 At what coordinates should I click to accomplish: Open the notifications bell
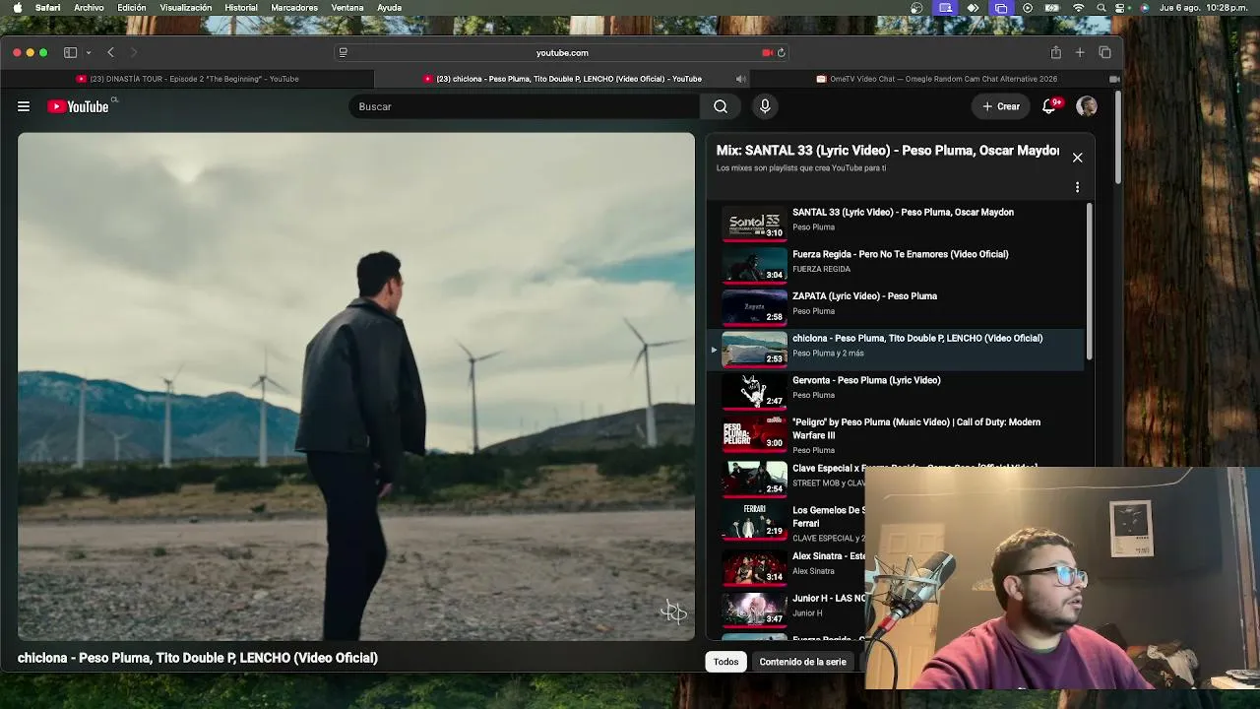[x=1049, y=106]
